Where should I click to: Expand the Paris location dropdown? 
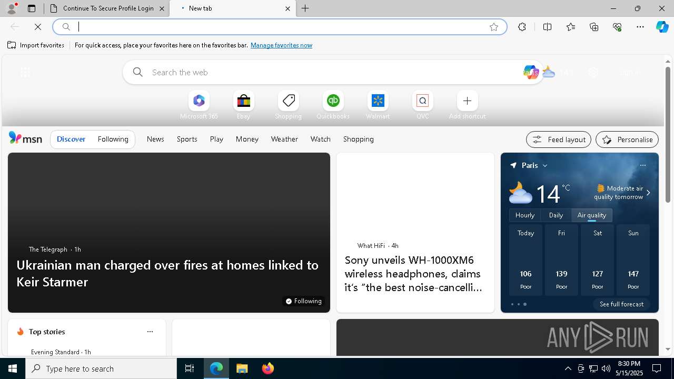click(x=545, y=165)
